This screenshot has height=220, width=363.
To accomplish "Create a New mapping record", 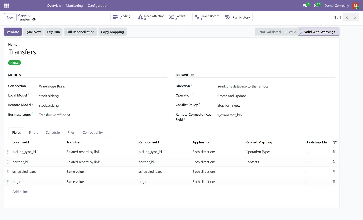I will pyautogui.click(x=10, y=17).
